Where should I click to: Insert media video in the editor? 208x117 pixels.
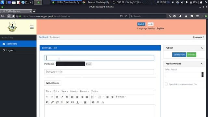[x=72, y=102]
